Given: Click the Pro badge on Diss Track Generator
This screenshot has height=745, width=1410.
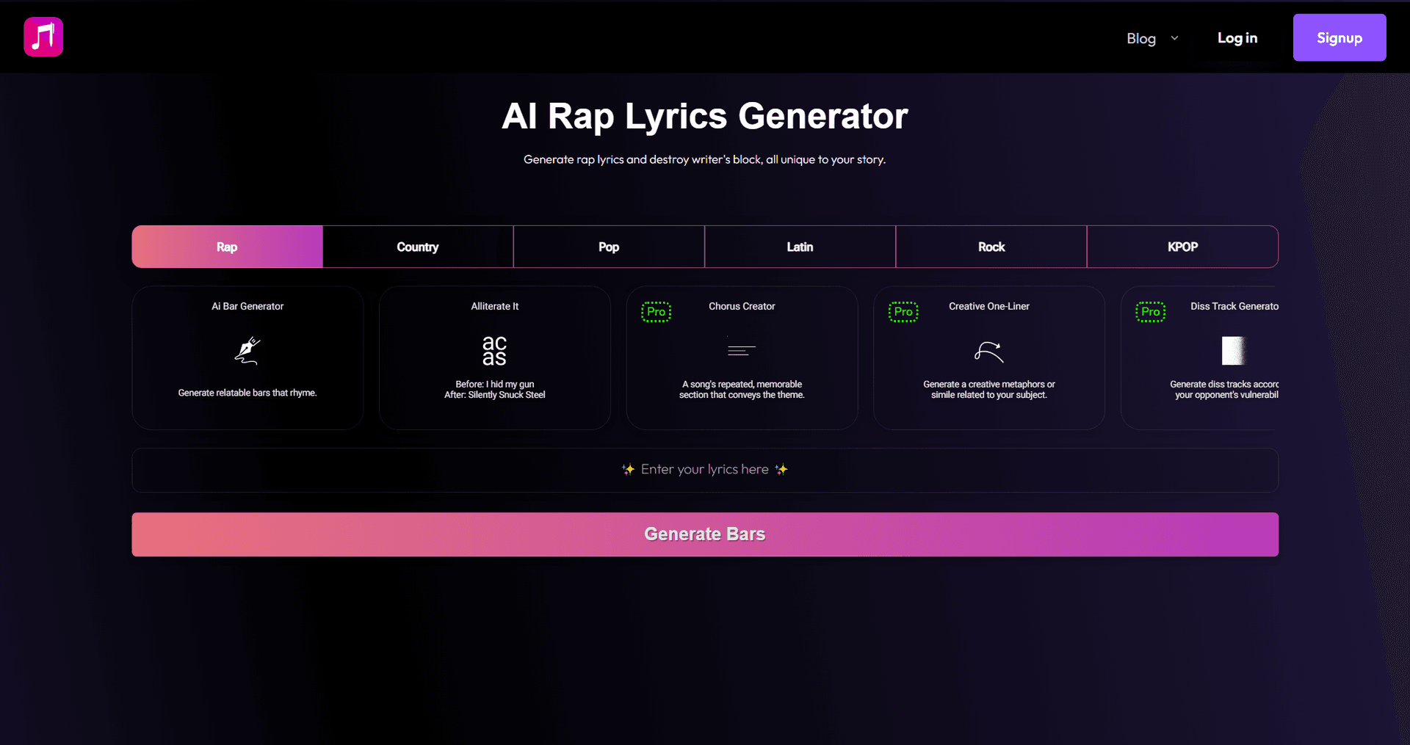Looking at the screenshot, I should [x=1150, y=311].
